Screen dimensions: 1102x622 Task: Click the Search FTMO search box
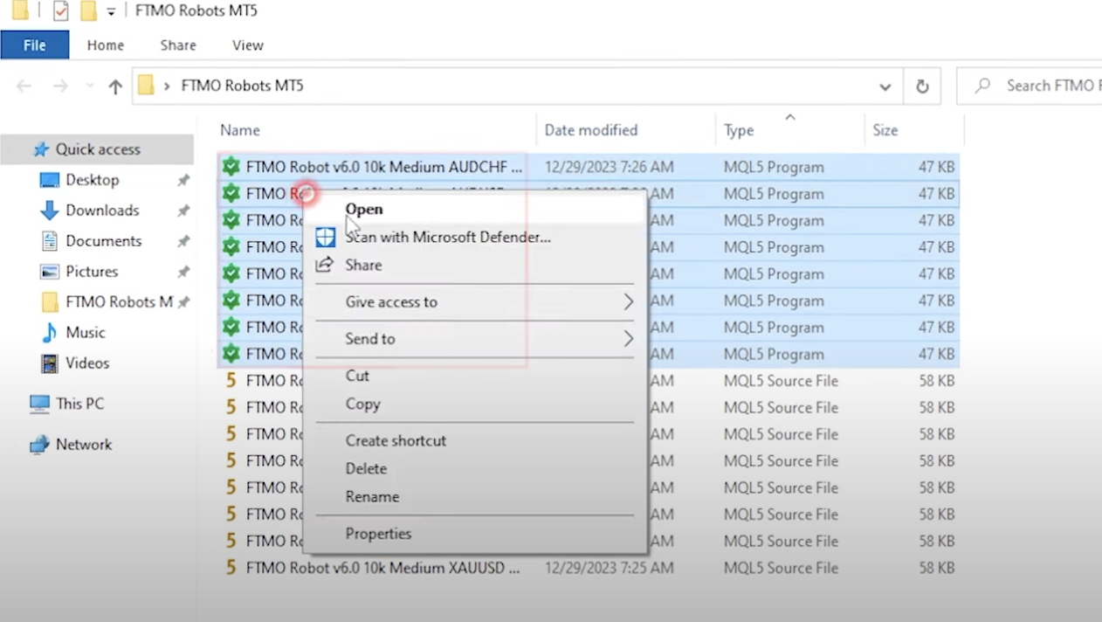click(1030, 86)
